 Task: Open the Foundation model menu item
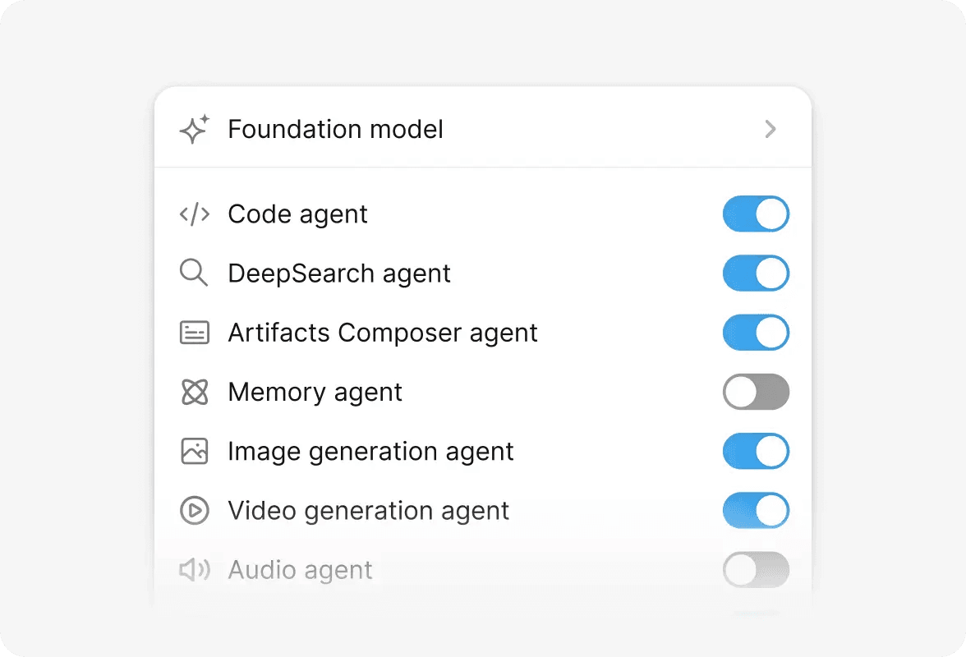point(335,130)
